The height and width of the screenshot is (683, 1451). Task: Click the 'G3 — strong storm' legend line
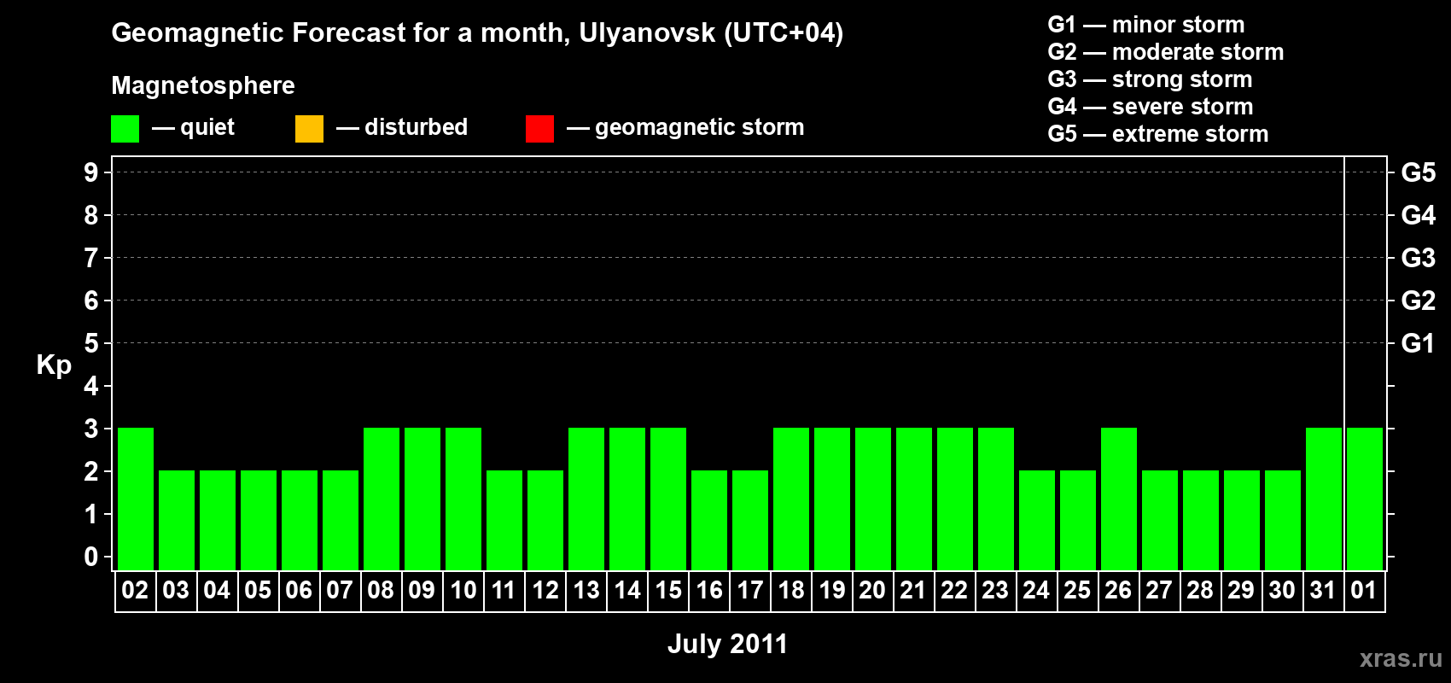pos(1150,79)
